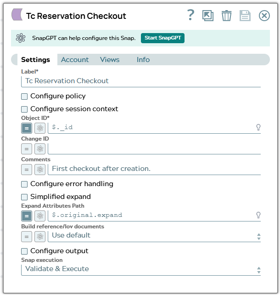The width and height of the screenshot is (280, 295).
Task: Click the SnapGPT flower logo icon
Action: (x=21, y=38)
